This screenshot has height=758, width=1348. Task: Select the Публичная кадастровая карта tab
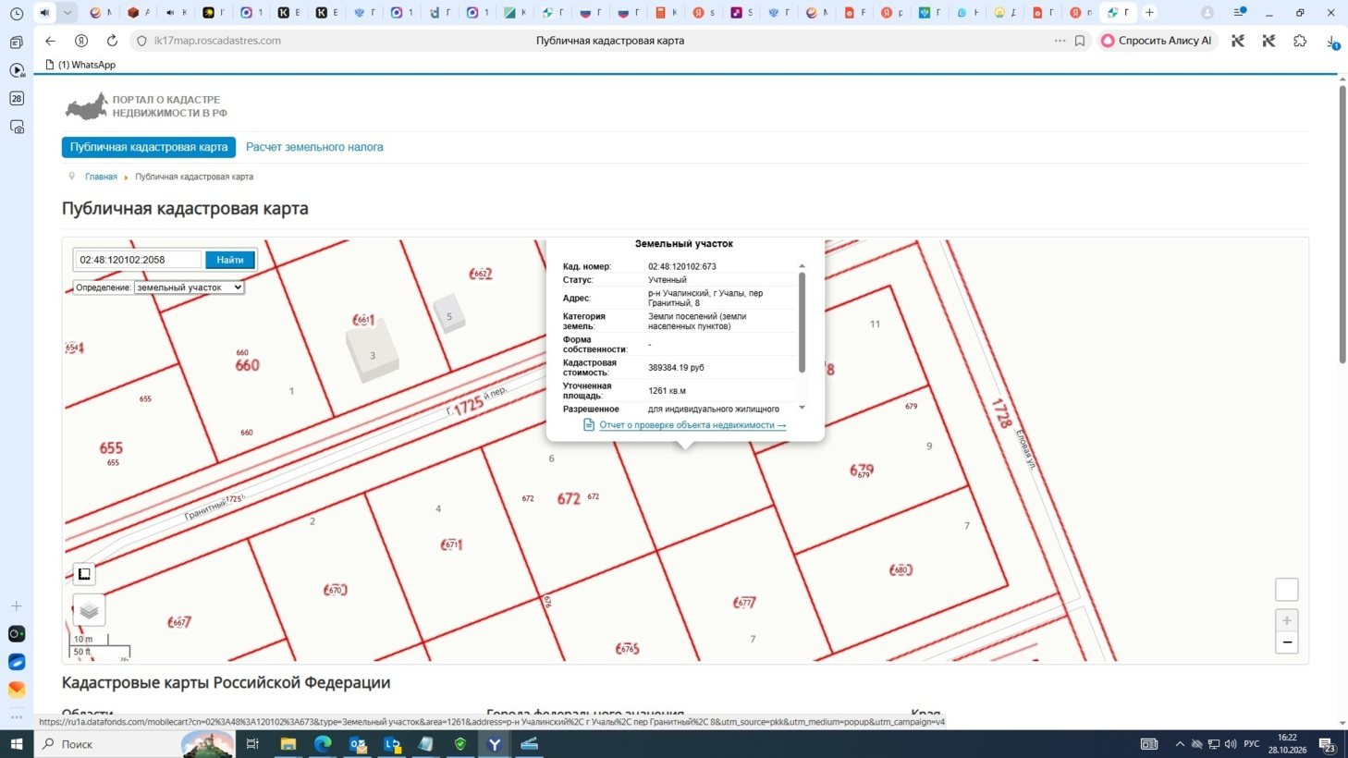(149, 147)
